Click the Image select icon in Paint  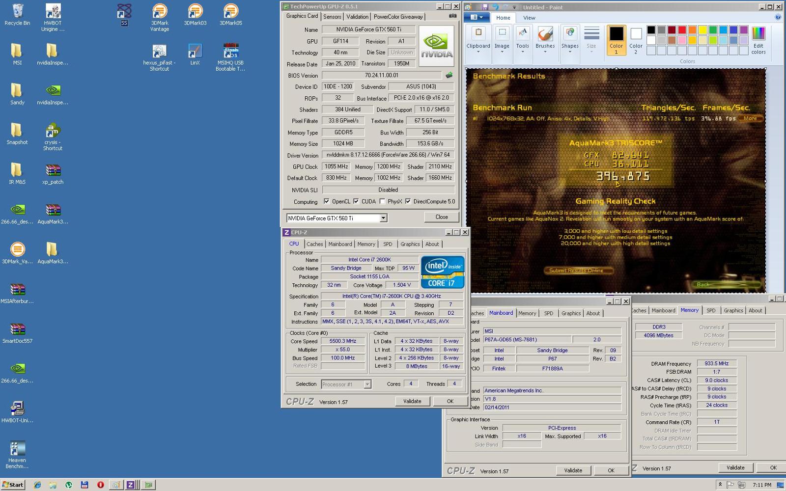coord(502,33)
